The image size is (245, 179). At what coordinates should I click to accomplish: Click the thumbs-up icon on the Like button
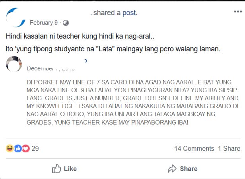pyautogui.click(x=56, y=169)
